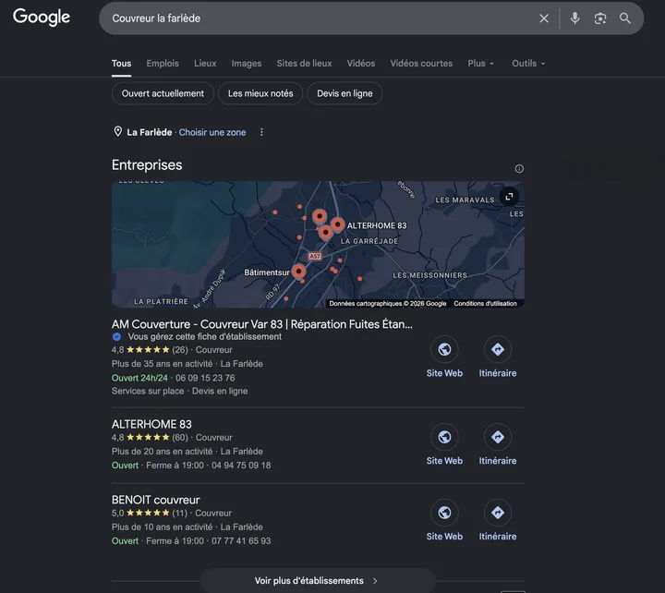This screenshot has width=665, height=593.
Task: Open AM Couverture Site Web globe icon
Action: click(x=444, y=349)
